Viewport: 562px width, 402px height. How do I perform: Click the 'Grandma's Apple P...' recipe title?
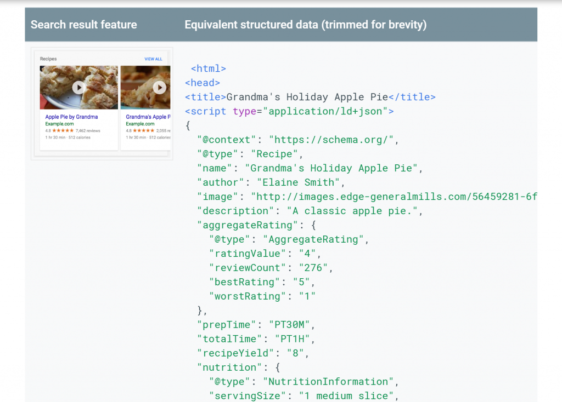[146, 117]
